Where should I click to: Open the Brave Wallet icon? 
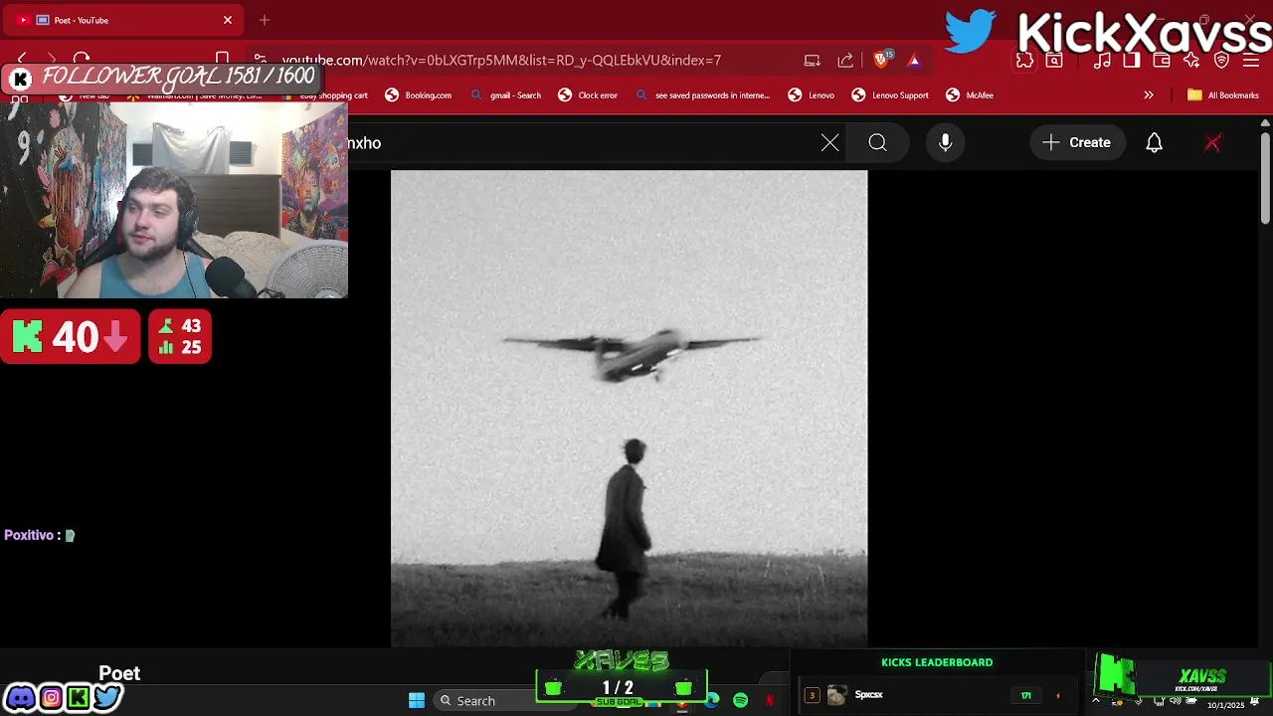pos(1162,61)
